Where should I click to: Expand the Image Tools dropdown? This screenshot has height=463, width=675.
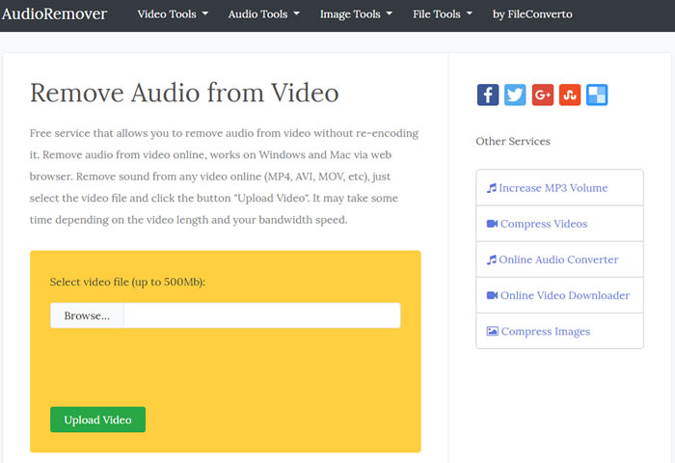coord(356,14)
